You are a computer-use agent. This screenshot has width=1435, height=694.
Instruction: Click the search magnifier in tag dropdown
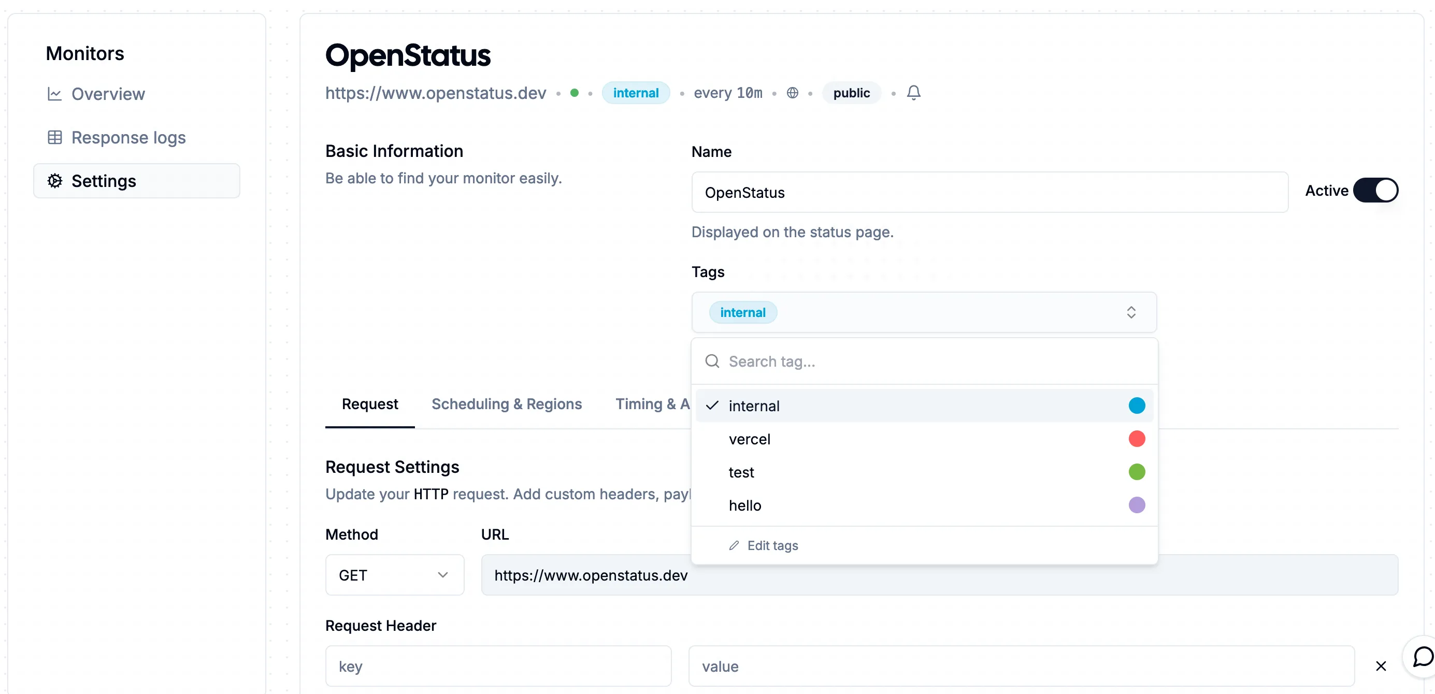[712, 361]
